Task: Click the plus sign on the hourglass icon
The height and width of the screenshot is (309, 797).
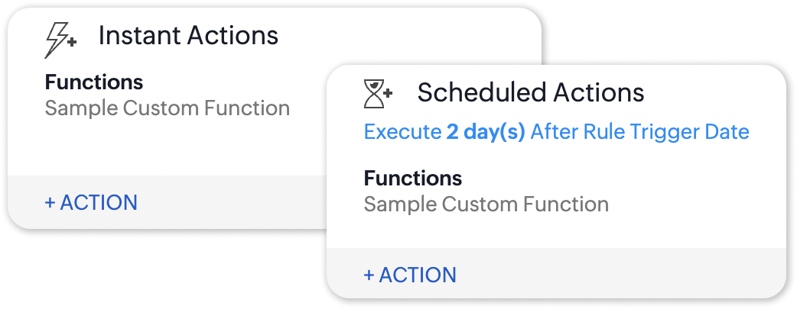Action: 388,93
